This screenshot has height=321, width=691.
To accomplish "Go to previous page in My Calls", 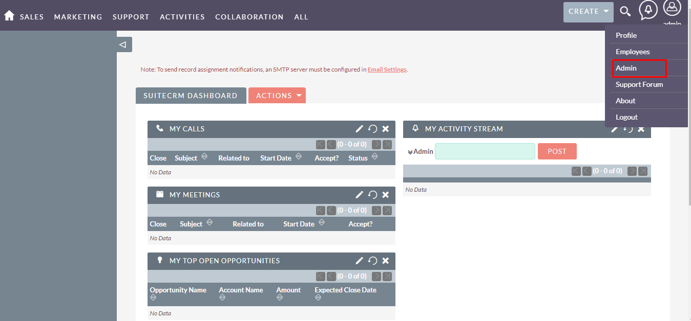I will pos(331,144).
